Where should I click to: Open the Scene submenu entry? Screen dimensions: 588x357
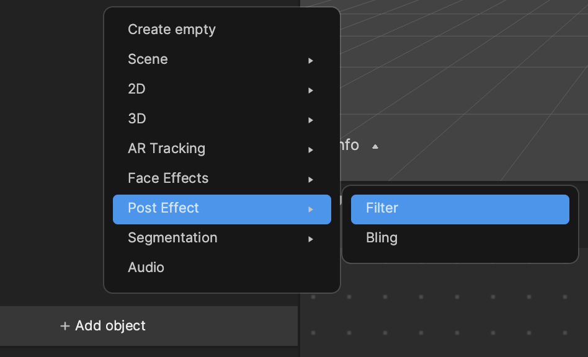[221, 59]
